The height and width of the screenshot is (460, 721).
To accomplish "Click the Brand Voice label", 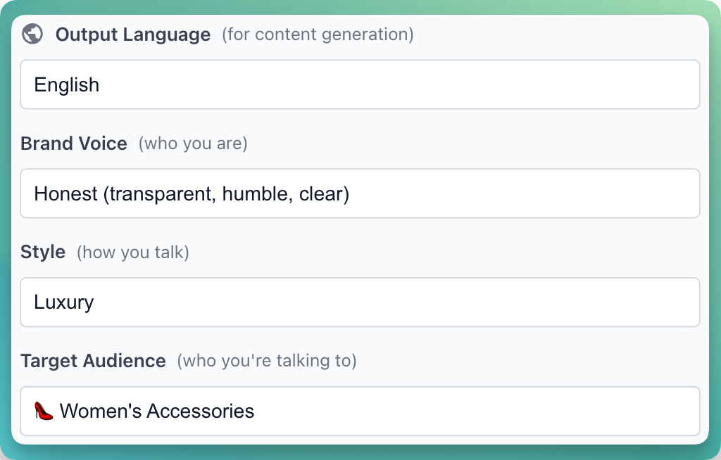I will click(x=73, y=143).
